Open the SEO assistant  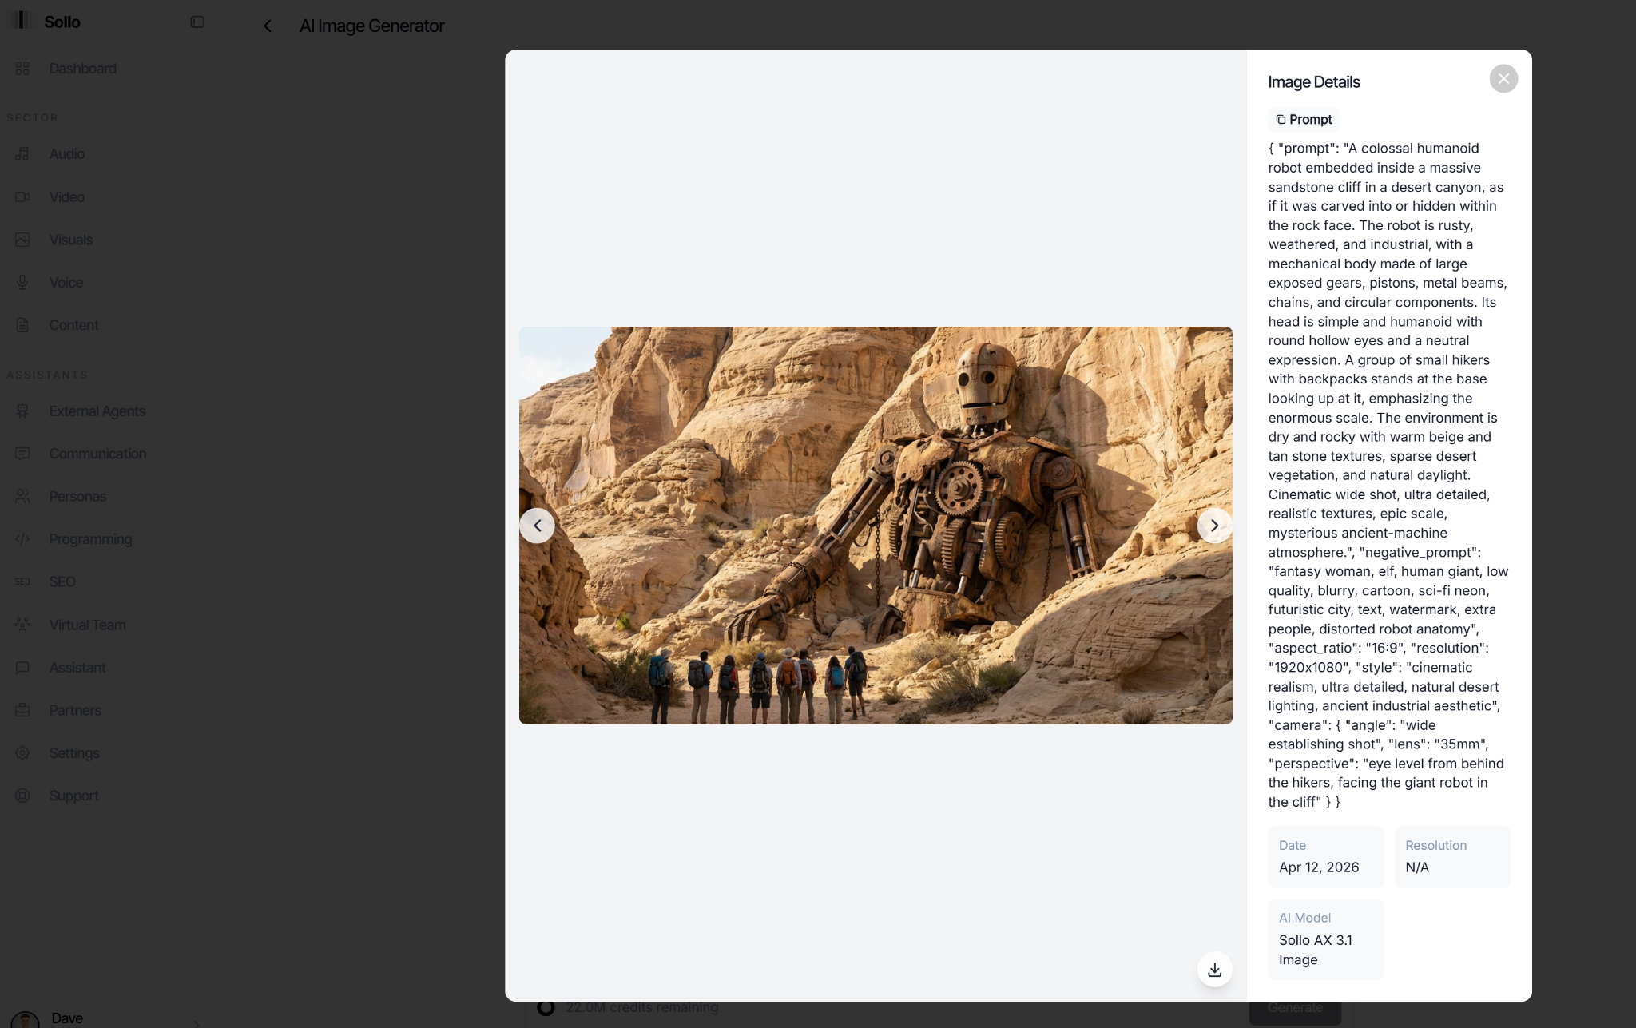(62, 582)
